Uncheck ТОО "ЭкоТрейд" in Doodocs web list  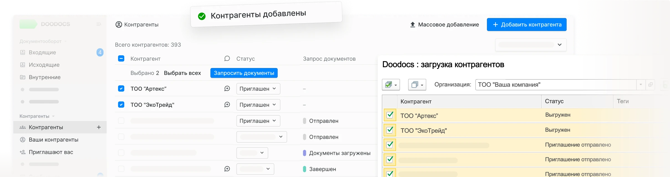(x=121, y=105)
